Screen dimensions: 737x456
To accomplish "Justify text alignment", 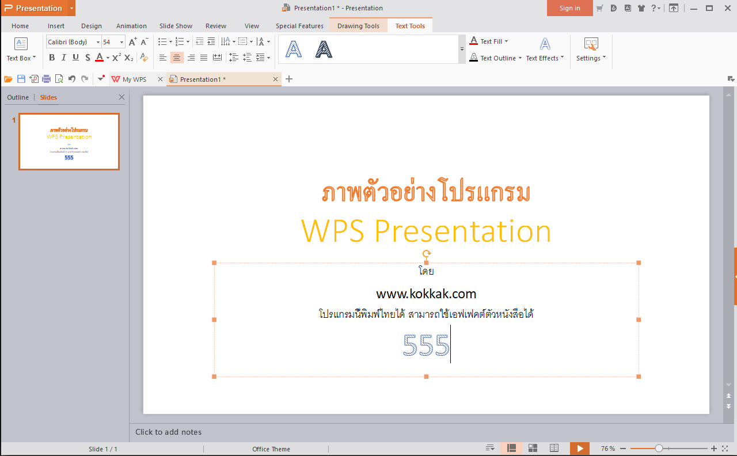I will [x=204, y=58].
